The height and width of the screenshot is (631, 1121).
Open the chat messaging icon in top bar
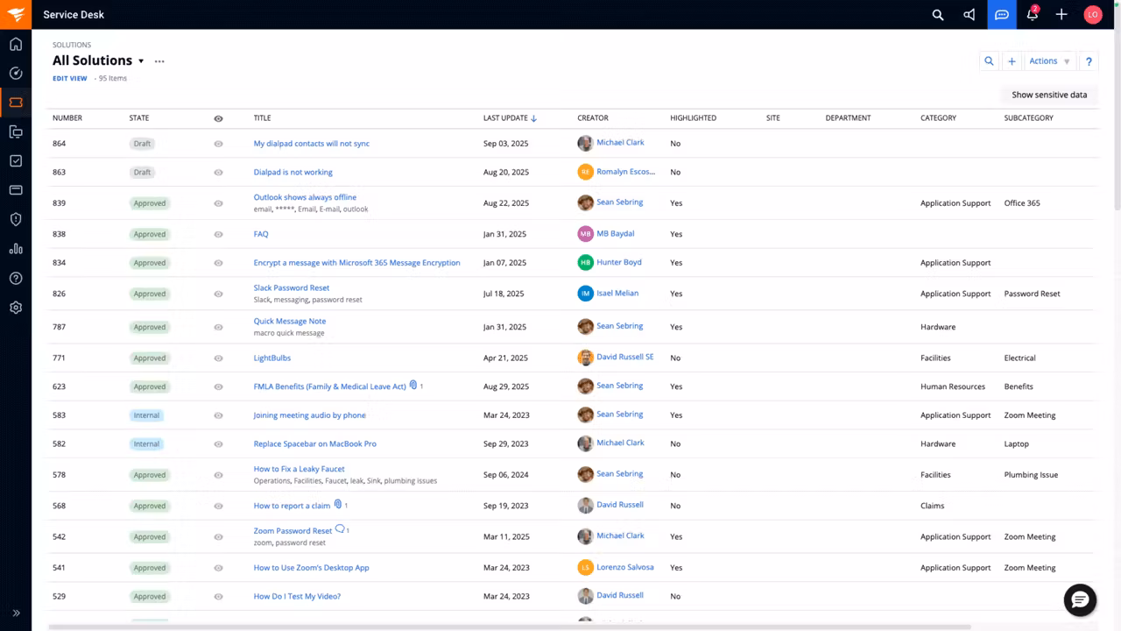[x=1001, y=15]
